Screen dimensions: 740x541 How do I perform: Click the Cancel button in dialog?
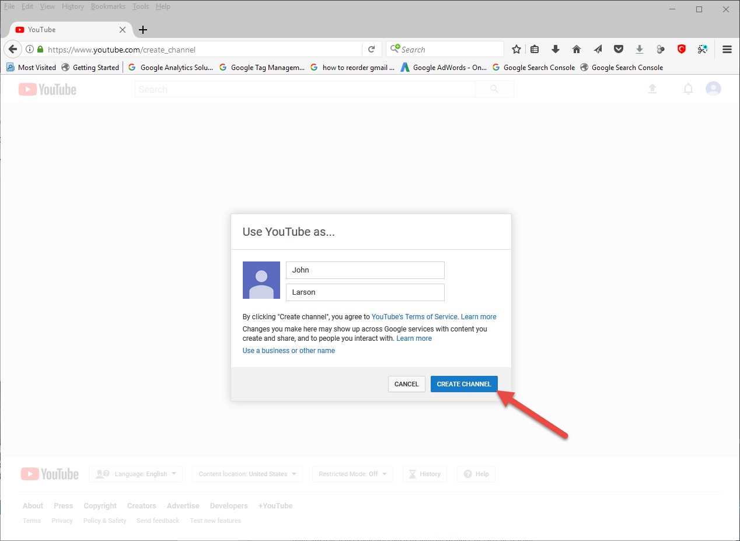point(406,384)
